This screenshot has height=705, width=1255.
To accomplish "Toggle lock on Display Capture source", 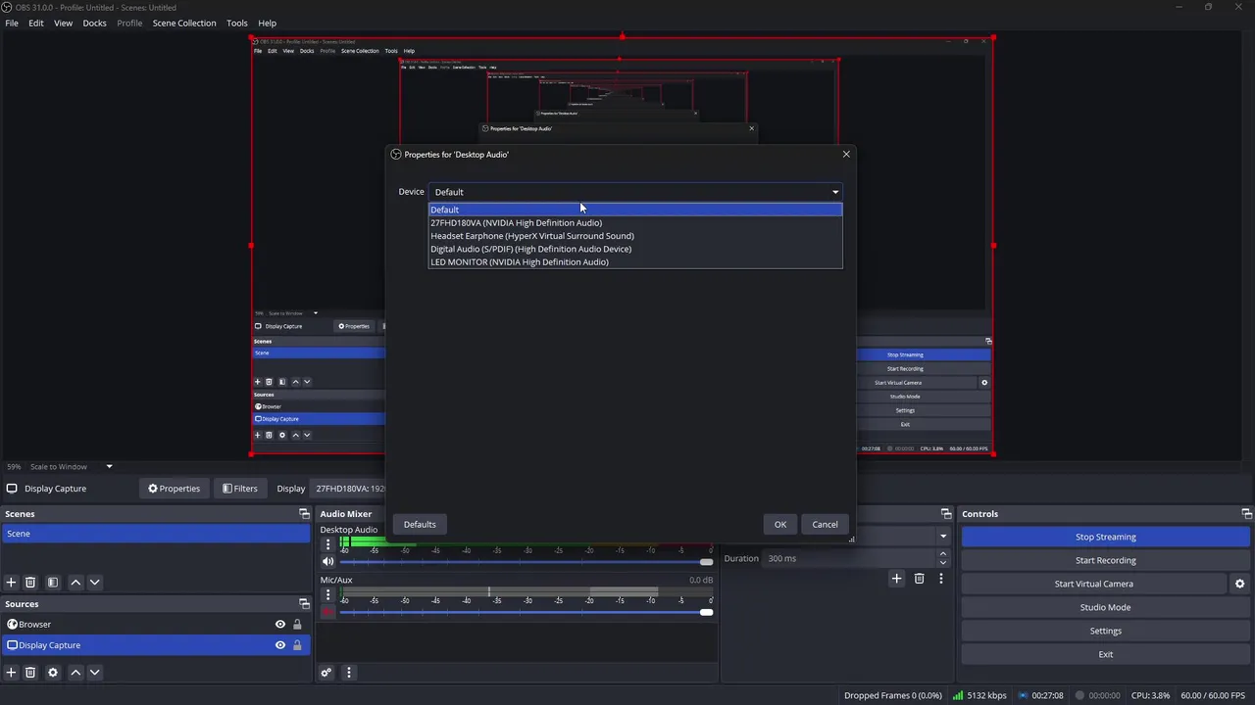I will click(297, 645).
